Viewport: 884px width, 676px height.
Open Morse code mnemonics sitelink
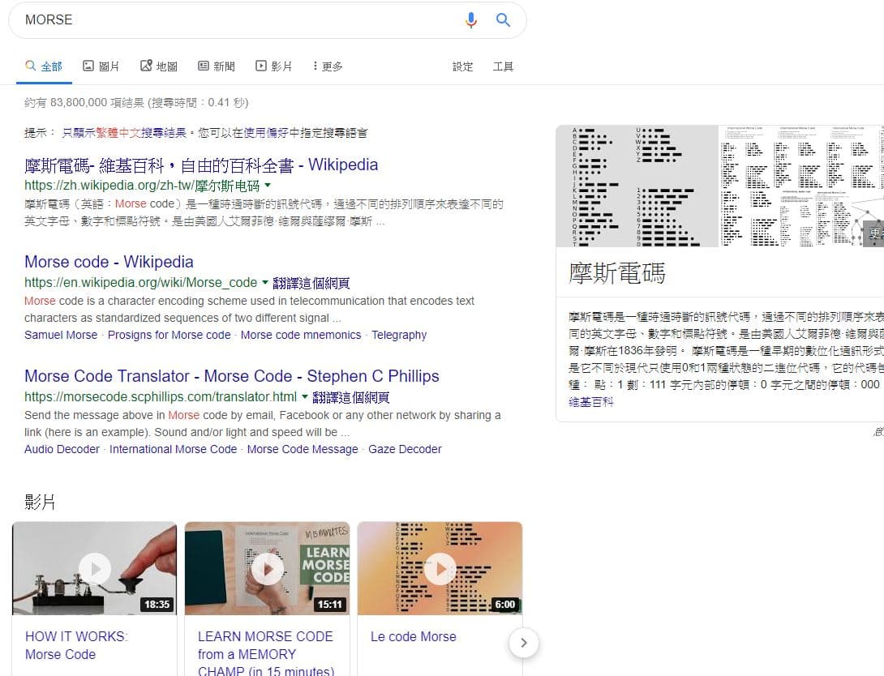click(x=301, y=335)
